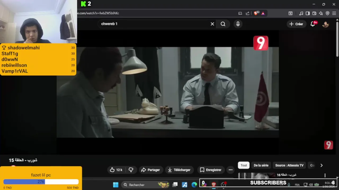
Task: Click Staff1g in the leaderboard overlay
Action: pos(10,54)
